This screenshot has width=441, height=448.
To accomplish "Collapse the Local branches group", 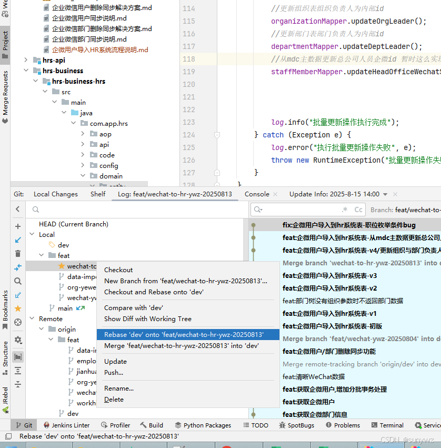I will pyautogui.click(x=32, y=234).
